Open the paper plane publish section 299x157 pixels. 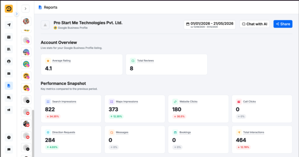(9, 25)
